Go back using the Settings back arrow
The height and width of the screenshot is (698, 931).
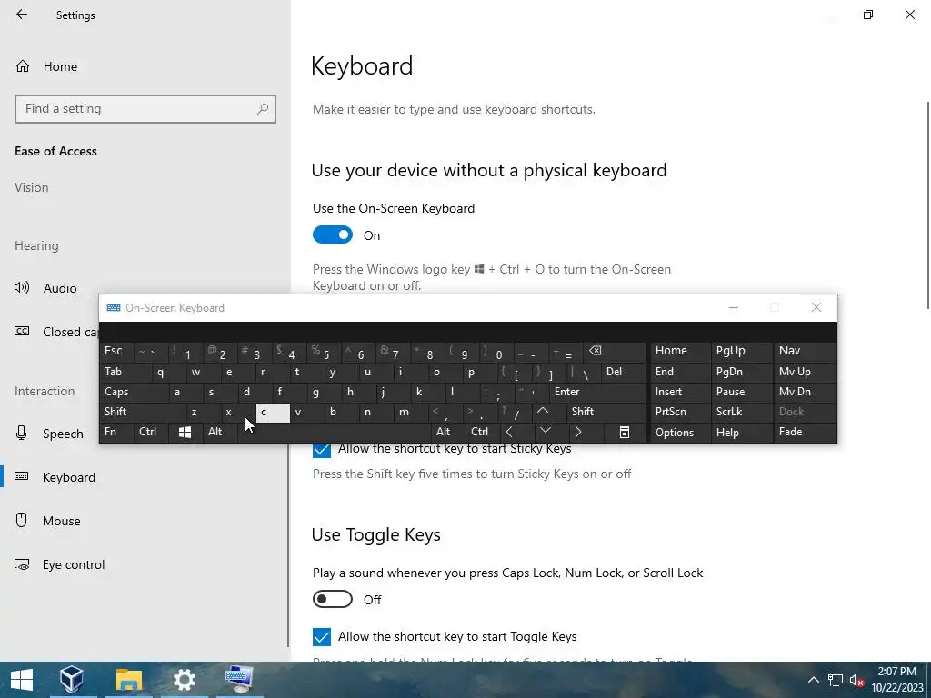pos(22,15)
